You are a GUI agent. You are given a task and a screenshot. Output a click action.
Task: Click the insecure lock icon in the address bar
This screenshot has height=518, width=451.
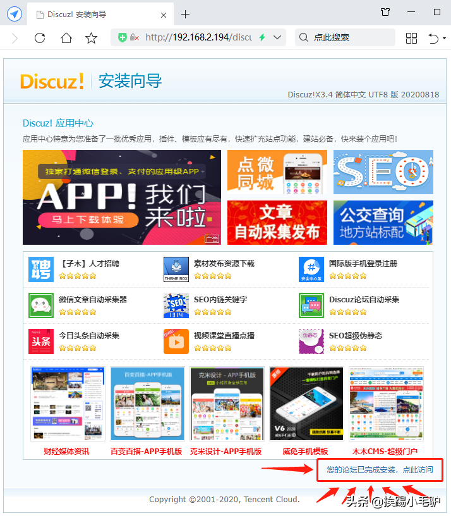click(x=135, y=37)
